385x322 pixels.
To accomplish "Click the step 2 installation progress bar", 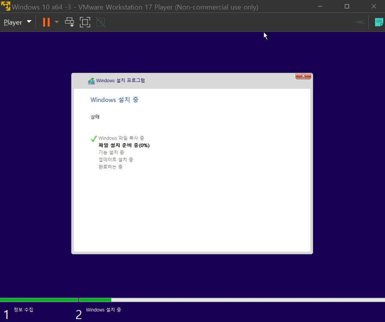I will (232, 300).
